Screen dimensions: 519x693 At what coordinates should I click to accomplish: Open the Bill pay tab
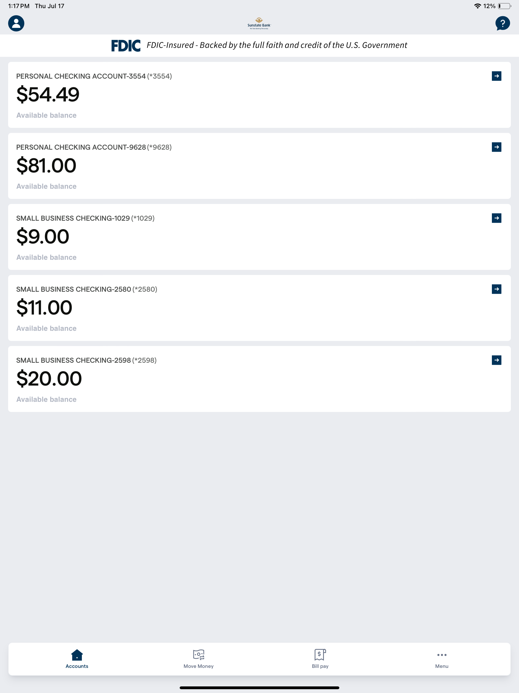coord(320,659)
